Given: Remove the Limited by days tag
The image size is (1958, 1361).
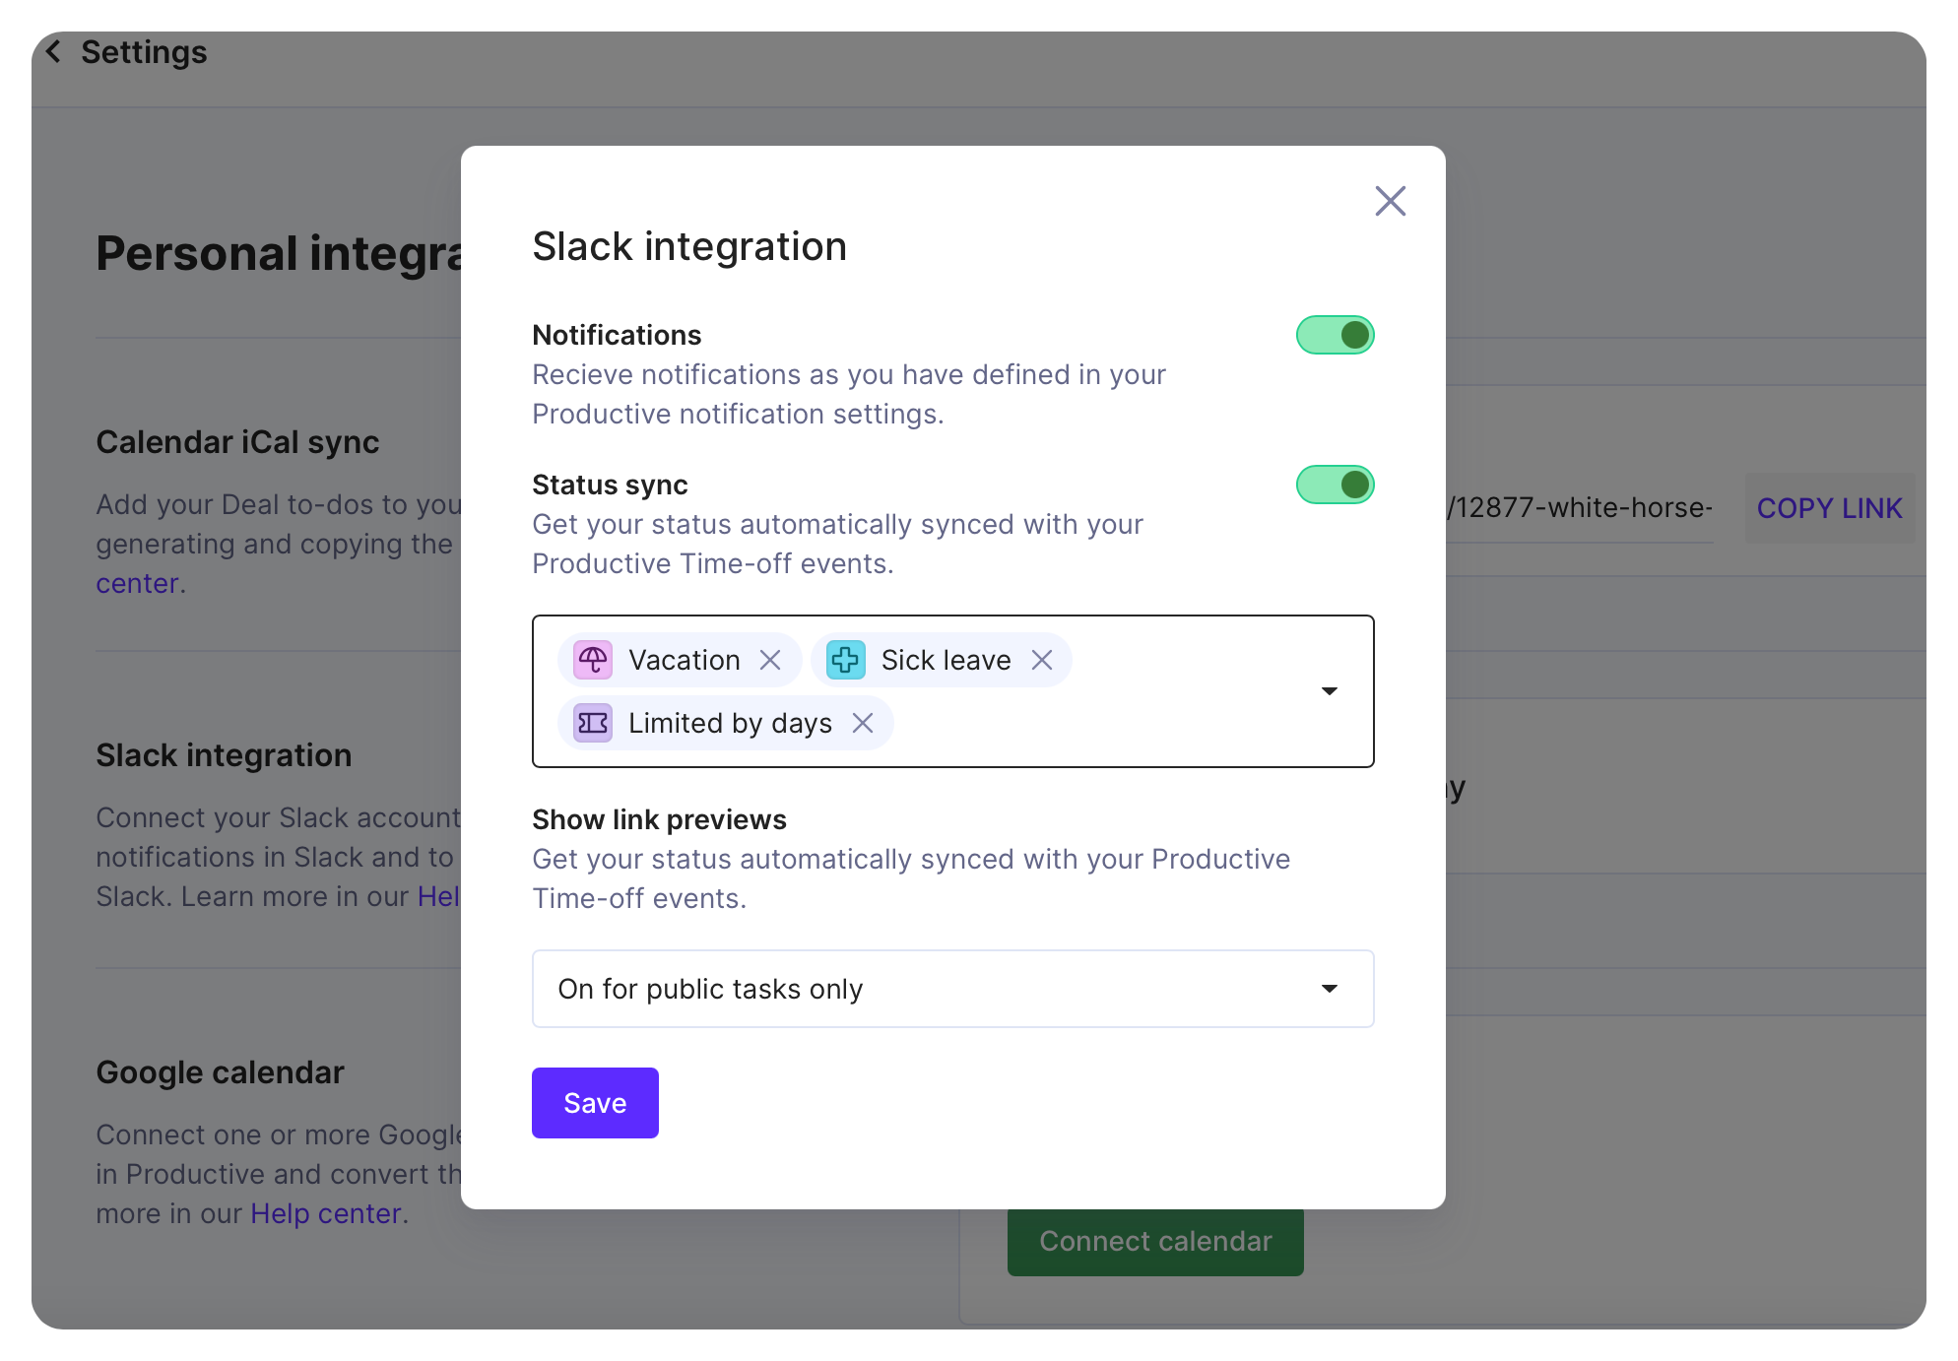Looking at the screenshot, I should 863,723.
